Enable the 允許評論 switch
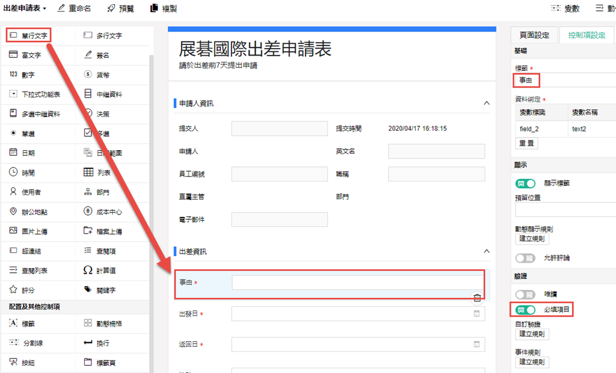616x373 pixels. coord(525,258)
